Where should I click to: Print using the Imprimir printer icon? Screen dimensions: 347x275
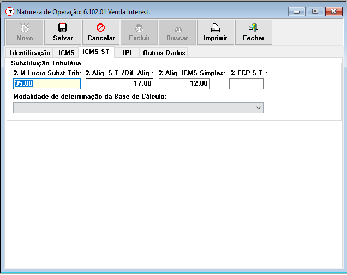tap(215, 28)
